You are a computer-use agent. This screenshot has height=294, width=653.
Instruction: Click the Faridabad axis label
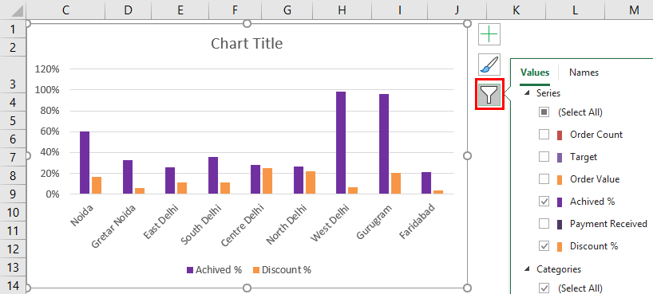(417, 221)
